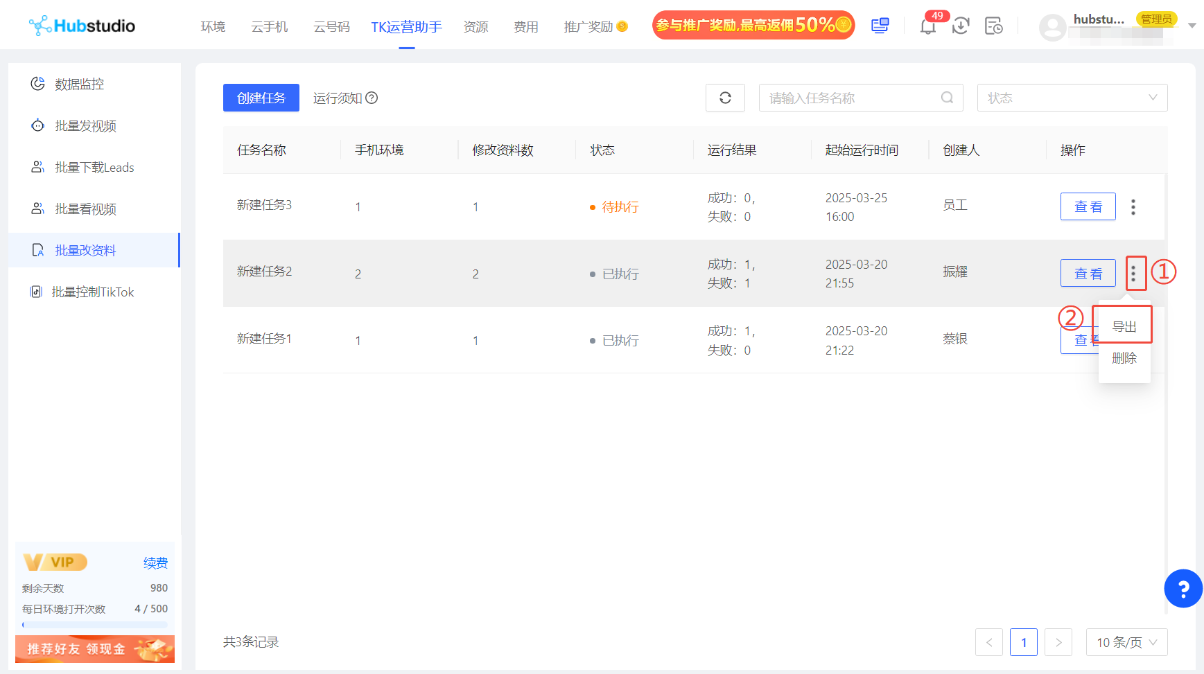
Task: Click the 运行须知 link
Action: coord(338,98)
